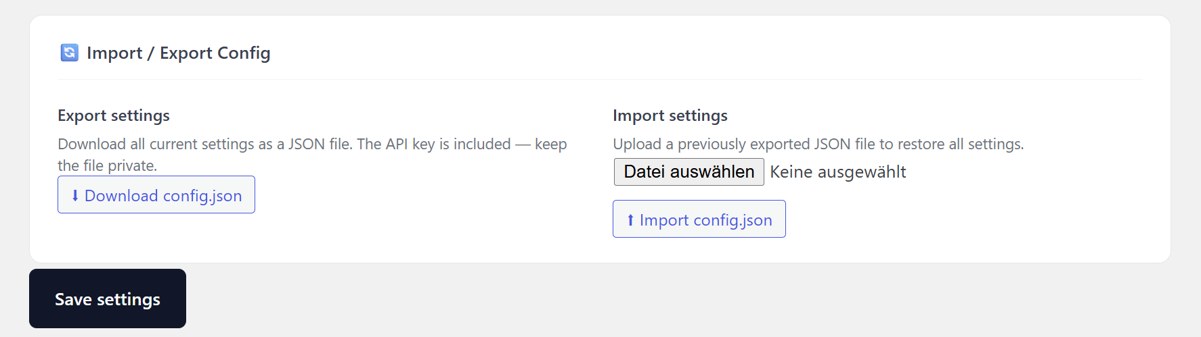Click the up-arrow icon on the import button
Screen dimensions: 1201x337
[630, 220]
